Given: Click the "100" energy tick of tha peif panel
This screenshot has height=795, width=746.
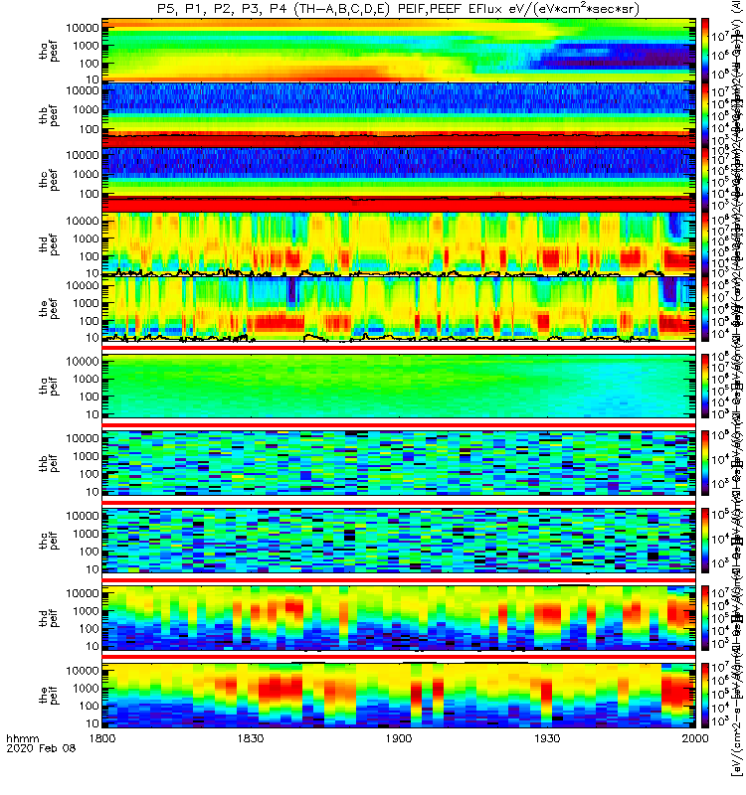Looking at the screenshot, I should (x=89, y=397).
